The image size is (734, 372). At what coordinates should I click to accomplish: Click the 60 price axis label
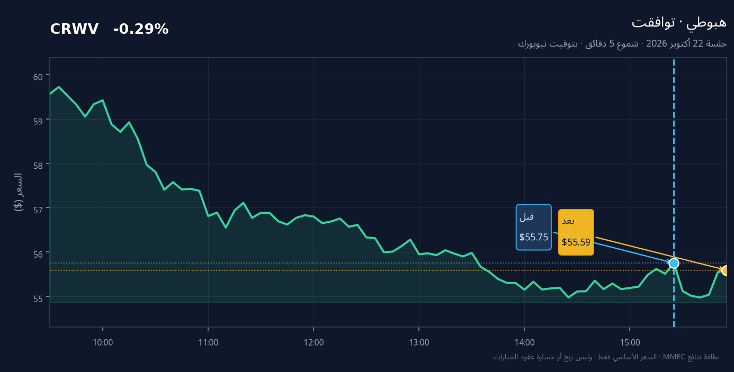click(38, 77)
